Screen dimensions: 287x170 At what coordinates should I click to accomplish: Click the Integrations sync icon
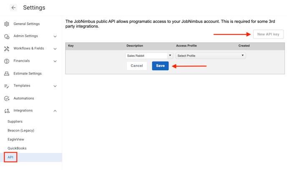coord(7,111)
